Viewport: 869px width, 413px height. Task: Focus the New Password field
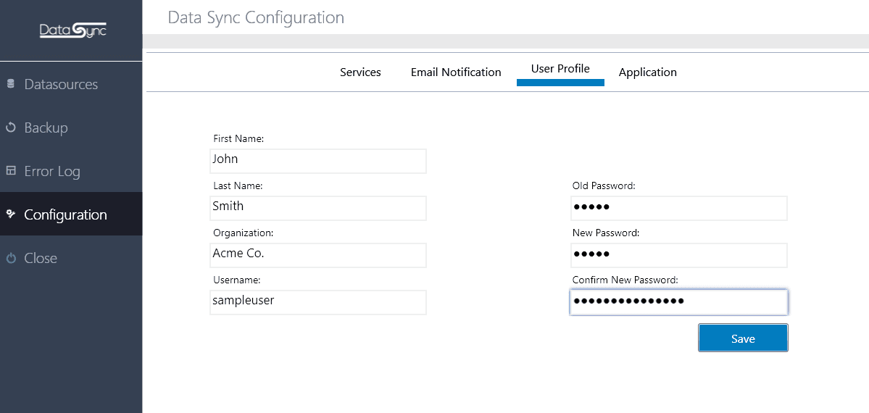point(679,255)
